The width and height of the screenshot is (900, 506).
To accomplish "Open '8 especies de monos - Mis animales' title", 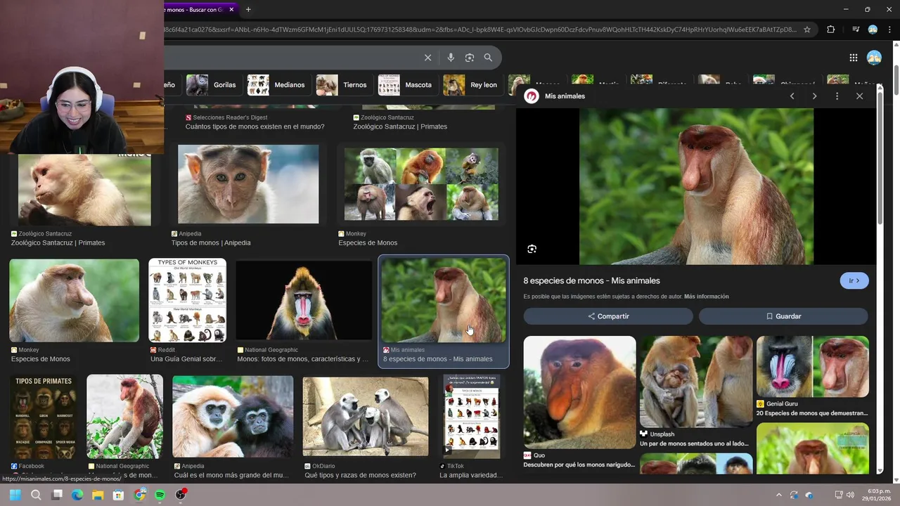I will [x=591, y=280].
